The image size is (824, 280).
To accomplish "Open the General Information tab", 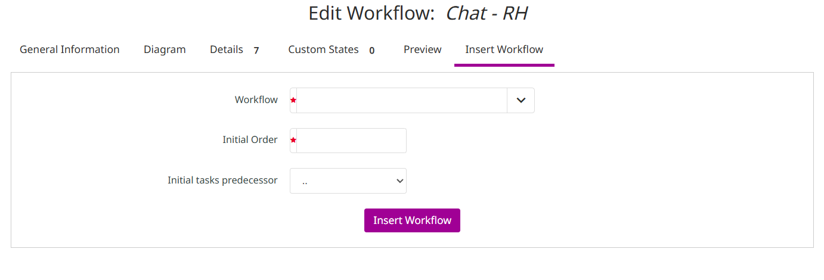I will (x=70, y=49).
